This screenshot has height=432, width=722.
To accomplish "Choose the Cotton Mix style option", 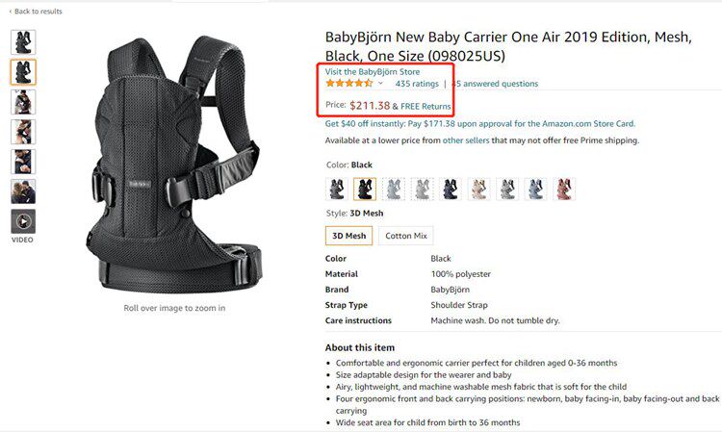I will coord(405,236).
